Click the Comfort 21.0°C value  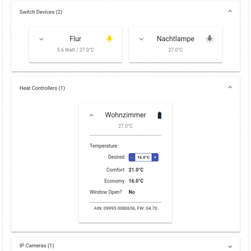(x=136, y=170)
